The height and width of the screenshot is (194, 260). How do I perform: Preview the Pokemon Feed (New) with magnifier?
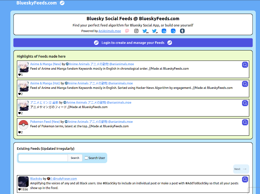click(245, 122)
